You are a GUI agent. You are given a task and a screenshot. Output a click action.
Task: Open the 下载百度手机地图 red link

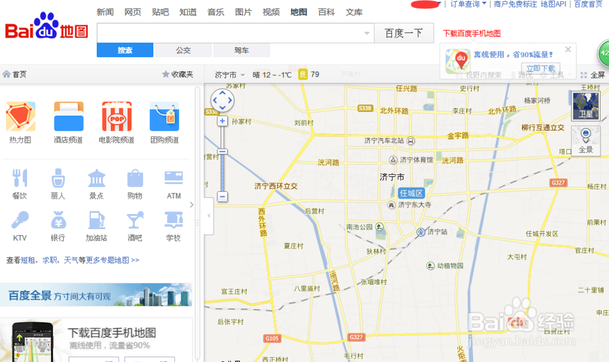[x=472, y=34]
